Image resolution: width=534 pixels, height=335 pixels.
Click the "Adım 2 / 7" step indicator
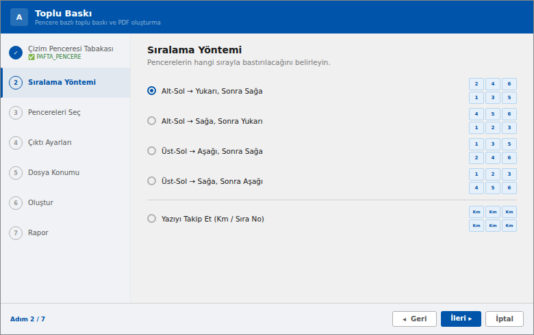click(27, 319)
